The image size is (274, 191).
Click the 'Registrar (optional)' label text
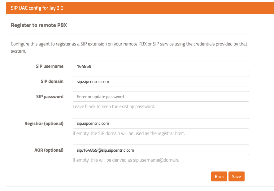pyautogui.click(x=44, y=123)
